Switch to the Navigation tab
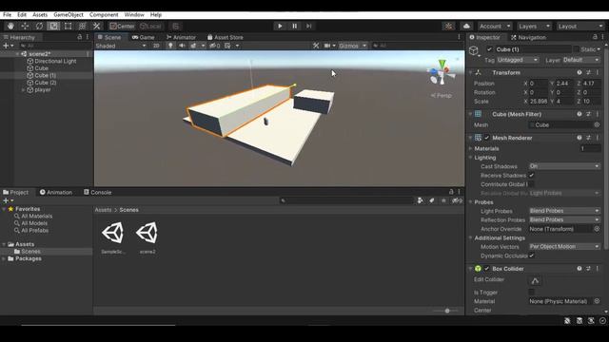This screenshot has height=342, width=609. tap(528, 37)
